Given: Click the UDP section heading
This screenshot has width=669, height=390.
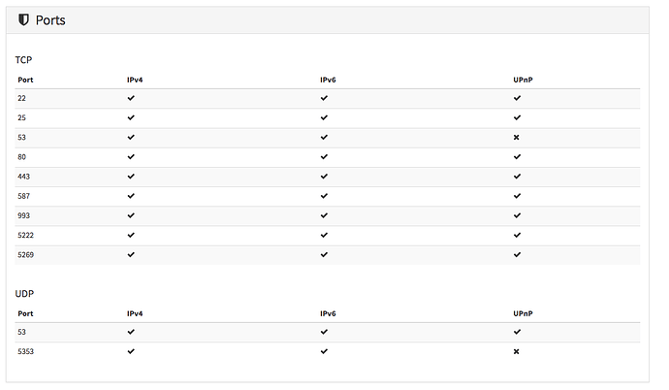Looking at the screenshot, I should 24,294.
